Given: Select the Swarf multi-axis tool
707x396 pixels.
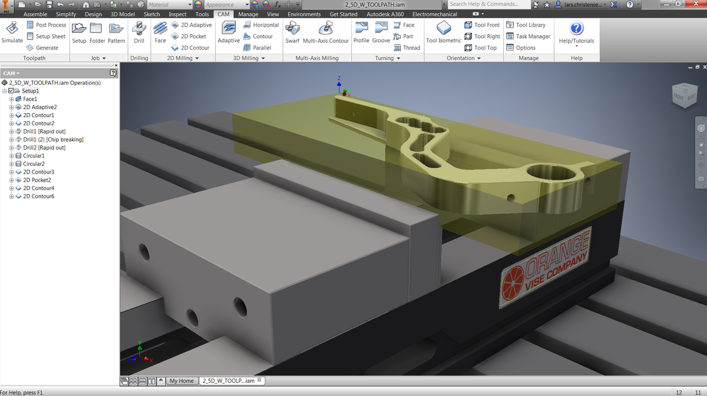Looking at the screenshot, I should [x=292, y=33].
